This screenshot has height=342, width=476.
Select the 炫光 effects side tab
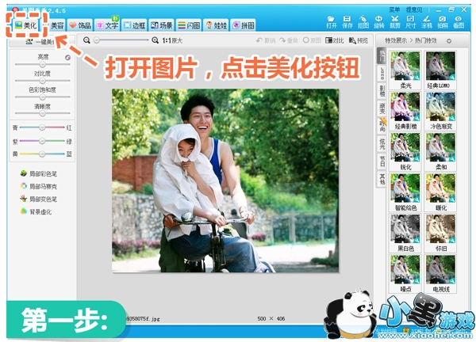382,143
